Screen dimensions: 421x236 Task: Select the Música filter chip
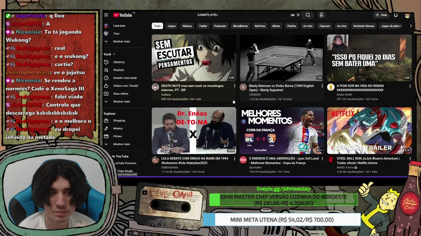187,26
